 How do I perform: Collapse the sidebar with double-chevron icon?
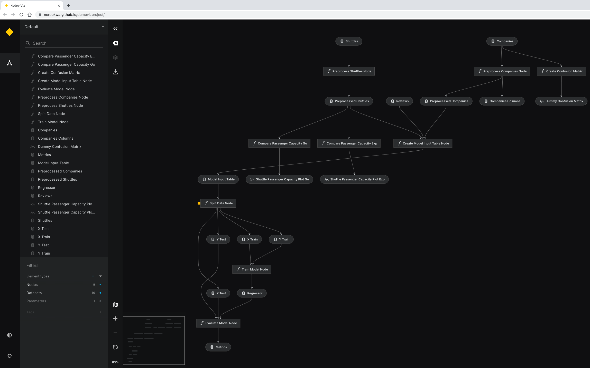[115, 29]
